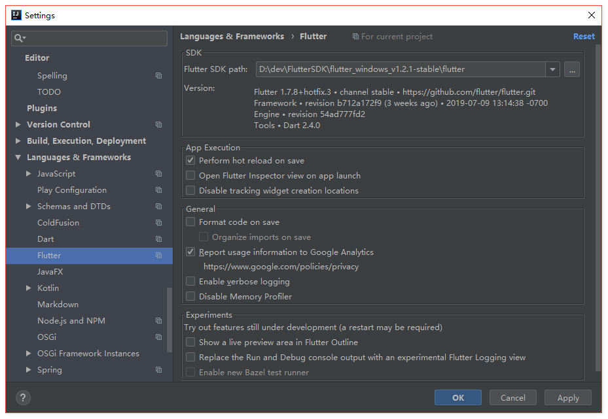
Task: Enable Format code on save
Action: coord(190,222)
